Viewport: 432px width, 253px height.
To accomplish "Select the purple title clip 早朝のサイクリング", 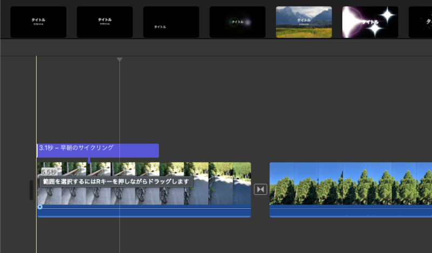I will [97, 150].
